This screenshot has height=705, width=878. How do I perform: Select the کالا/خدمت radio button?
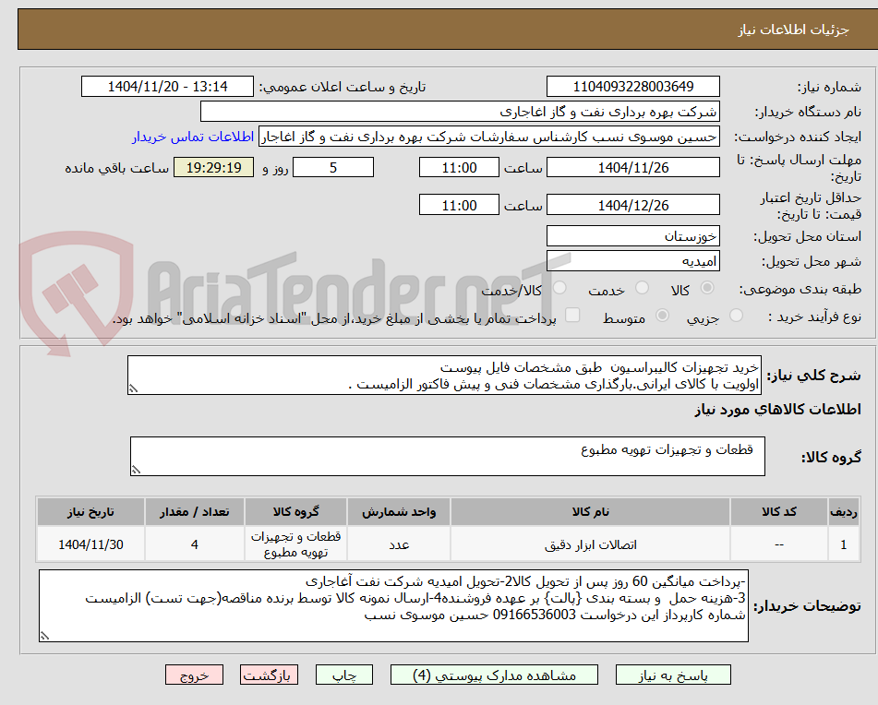pos(559,288)
